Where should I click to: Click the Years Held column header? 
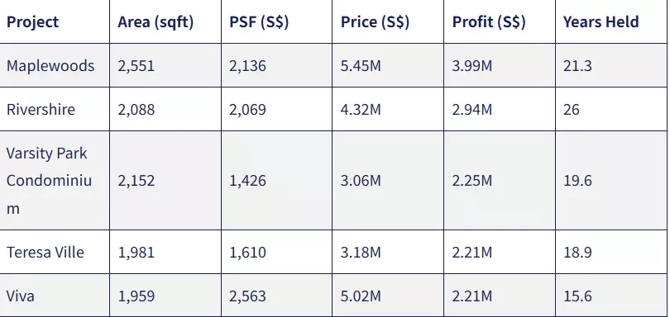pyautogui.click(x=601, y=21)
